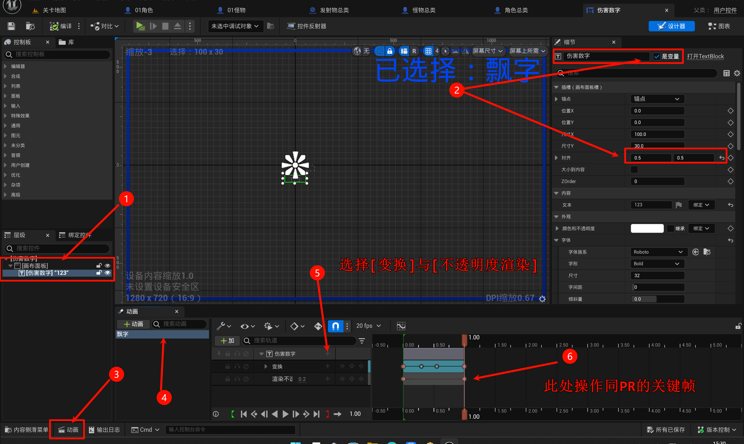Switch to the 01角色 tab
Screen dimensions: 744x444
[x=144, y=10]
